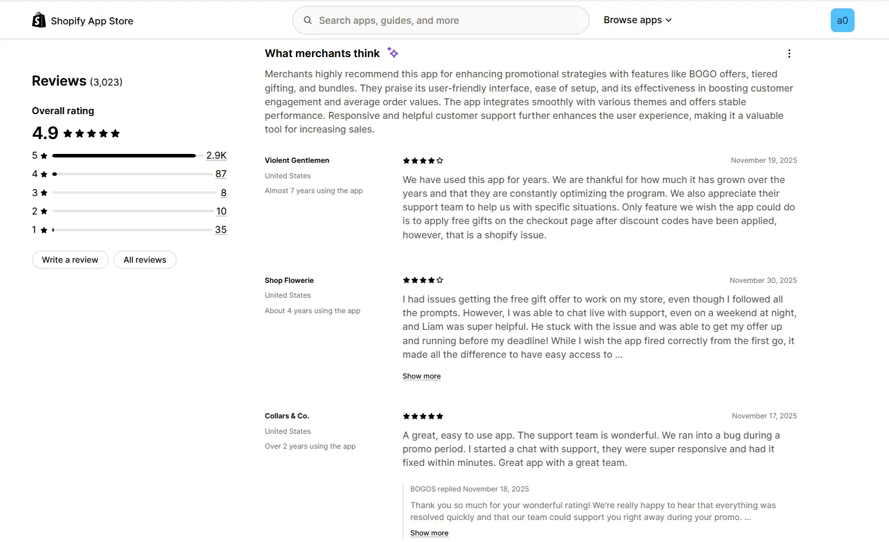Expand the Browse apps dropdown
The width and height of the screenshot is (889, 542).
click(x=637, y=20)
